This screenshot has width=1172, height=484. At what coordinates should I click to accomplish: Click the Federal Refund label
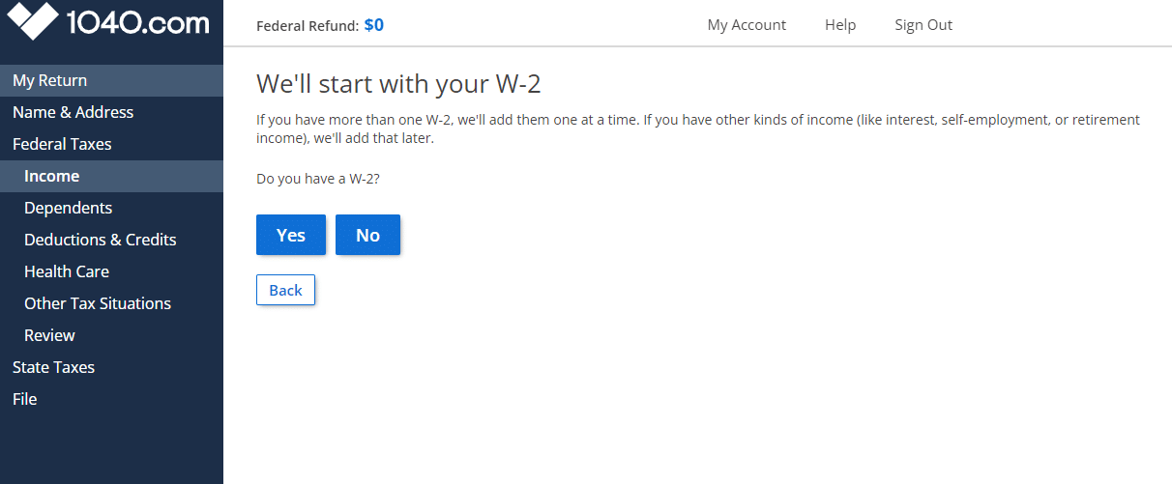[x=307, y=26]
